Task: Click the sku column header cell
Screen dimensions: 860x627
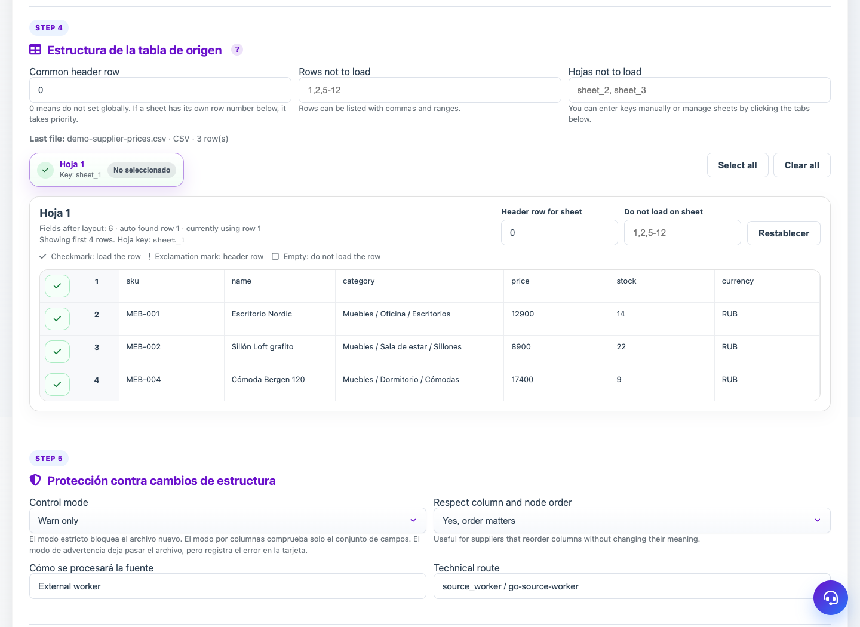Action: pyautogui.click(x=171, y=286)
